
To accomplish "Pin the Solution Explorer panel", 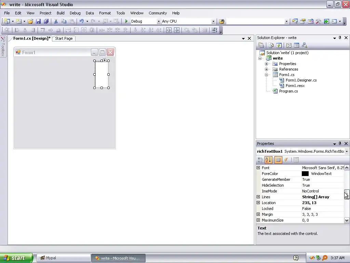I will coord(340,38).
